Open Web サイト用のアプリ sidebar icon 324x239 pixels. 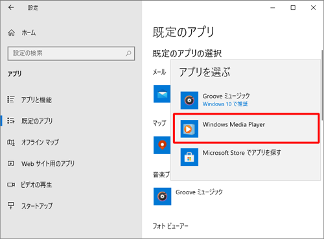pos(11,163)
